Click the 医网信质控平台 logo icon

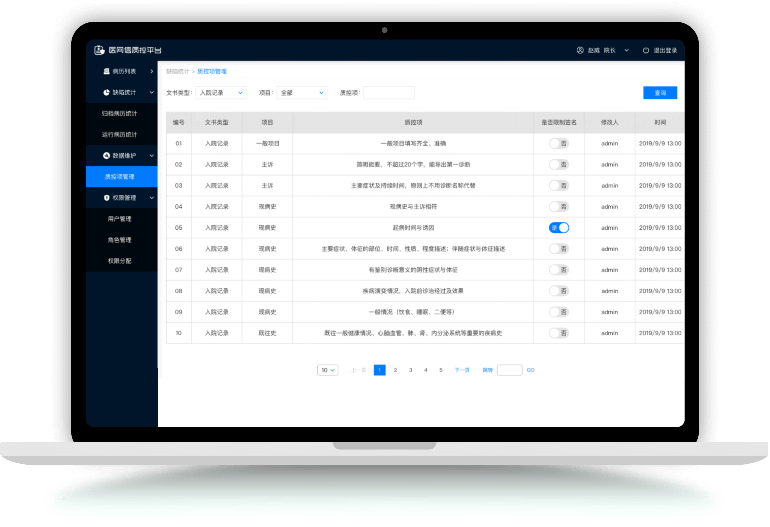99,50
